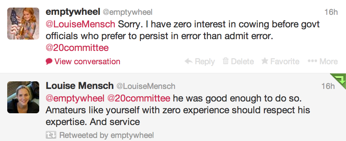Open Louise Mensch's profile photo
The width and height of the screenshot is (346, 141).
coord(23,97)
